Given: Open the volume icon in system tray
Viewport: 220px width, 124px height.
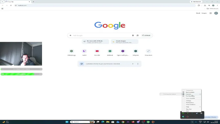Looking at the screenshot, I should coord(208,122).
